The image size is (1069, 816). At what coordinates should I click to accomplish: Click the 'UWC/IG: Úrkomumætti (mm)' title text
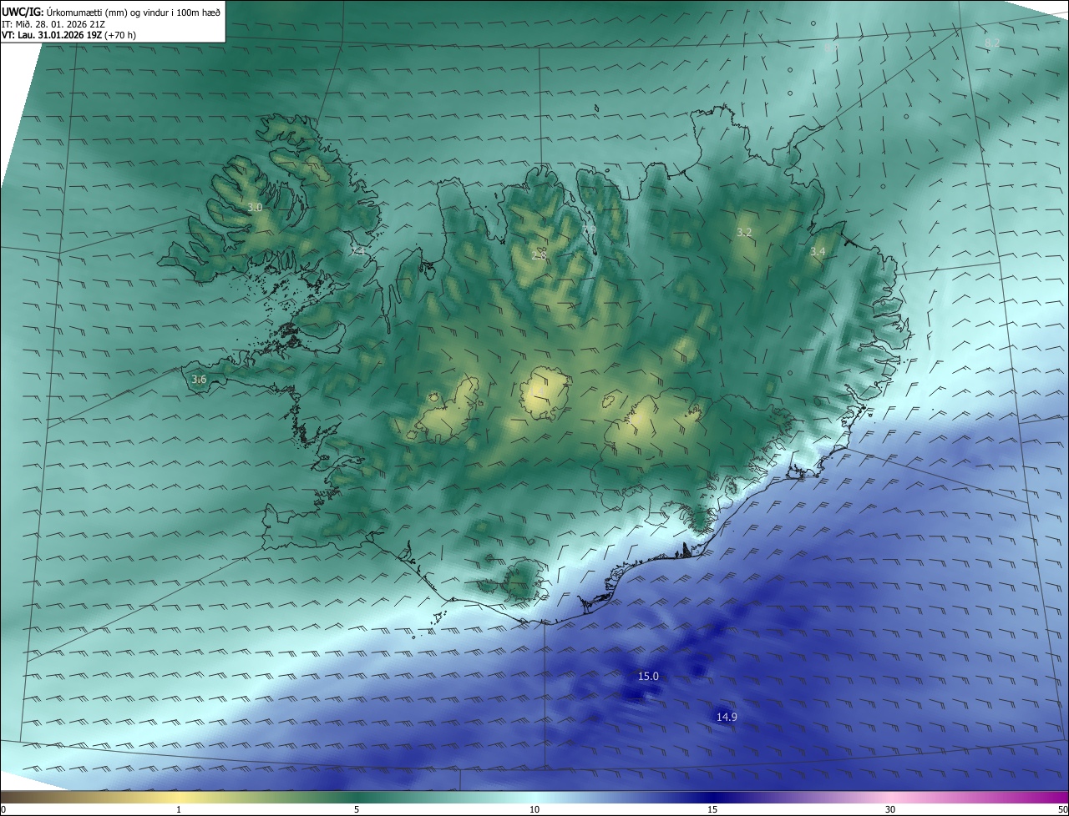coord(65,13)
